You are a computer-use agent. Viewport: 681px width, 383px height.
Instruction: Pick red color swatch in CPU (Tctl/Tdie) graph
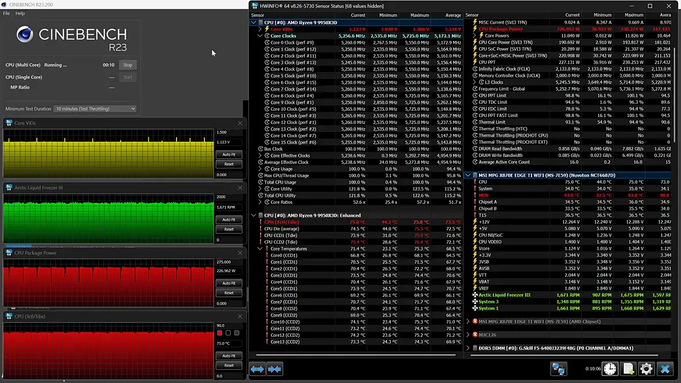tap(220, 333)
